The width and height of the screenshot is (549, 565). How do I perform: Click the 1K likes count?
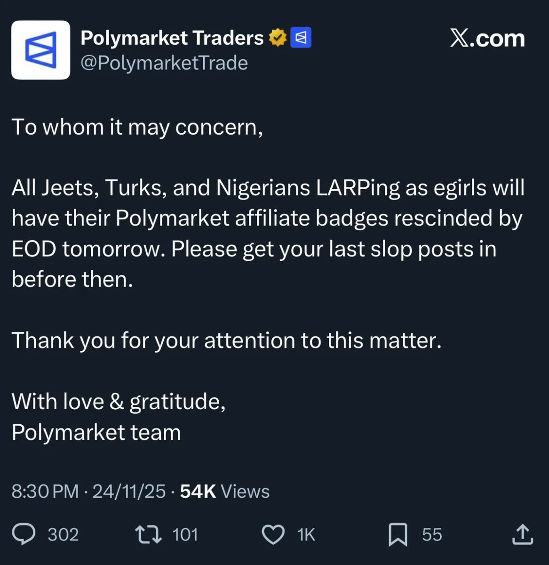coord(306,535)
